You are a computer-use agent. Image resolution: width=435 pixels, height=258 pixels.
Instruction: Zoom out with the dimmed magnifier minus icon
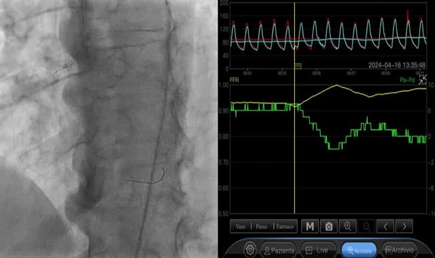(x=366, y=226)
